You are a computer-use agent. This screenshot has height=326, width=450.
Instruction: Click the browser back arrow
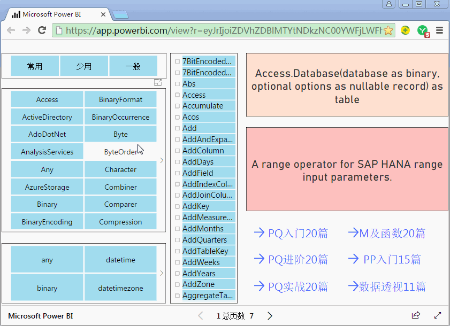(x=11, y=30)
